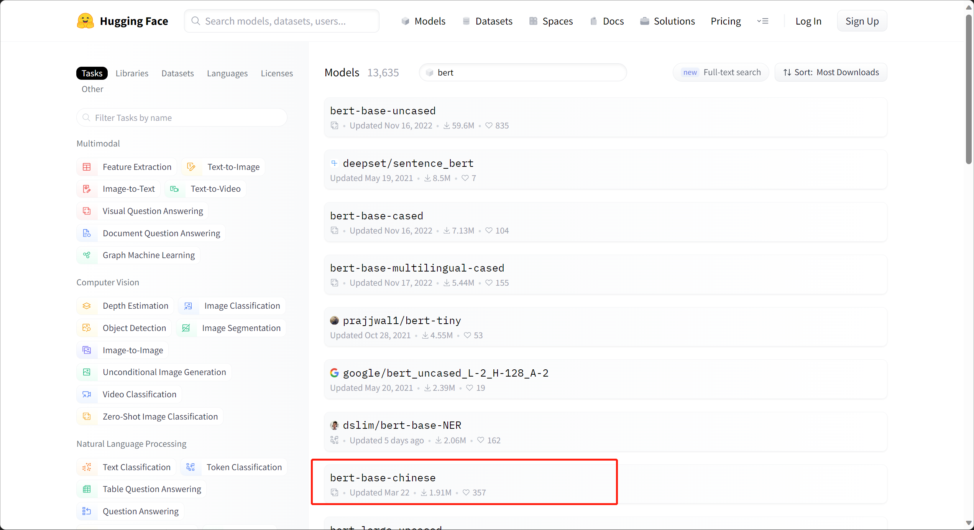Open Spaces in top navigation
Image resolution: width=974 pixels, height=530 pixels.
(x=551, y=21)
